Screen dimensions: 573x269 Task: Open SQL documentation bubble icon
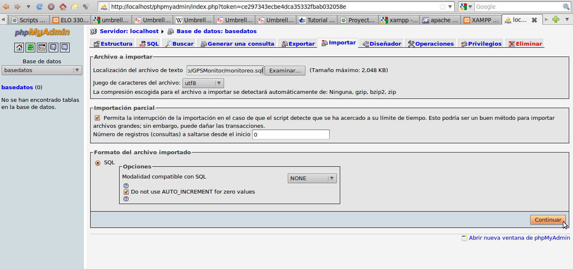[65, 47]
